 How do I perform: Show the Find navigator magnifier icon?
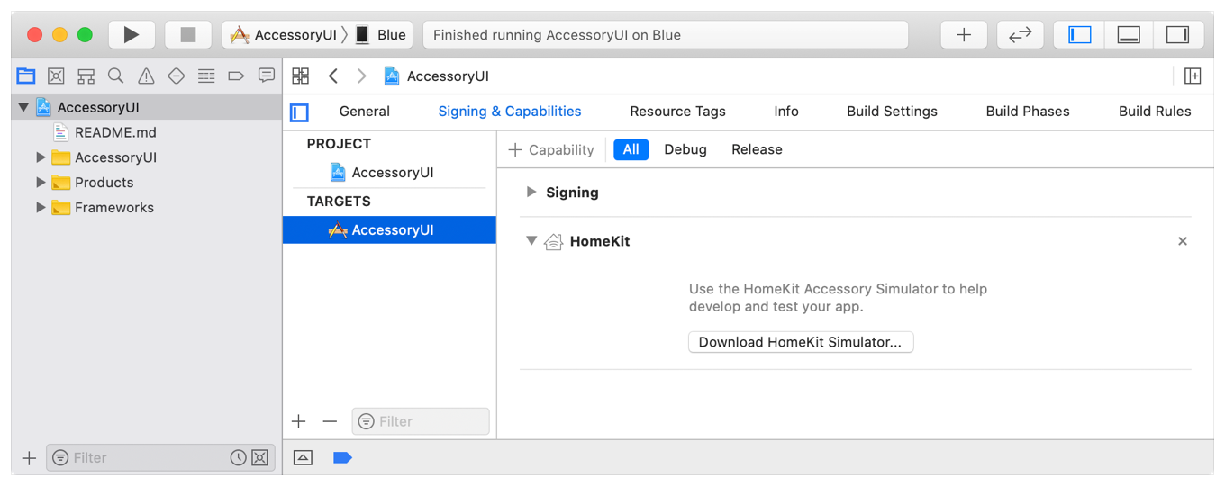coord(115,76)
